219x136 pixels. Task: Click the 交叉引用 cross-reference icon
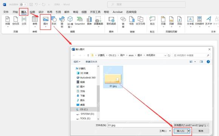(140, 21)
